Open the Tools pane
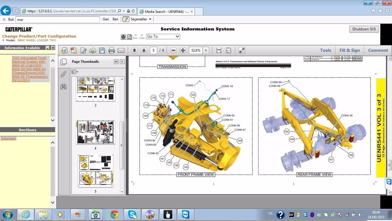The height and width of the screenshot is (221, 392). (x=326, y=50)
